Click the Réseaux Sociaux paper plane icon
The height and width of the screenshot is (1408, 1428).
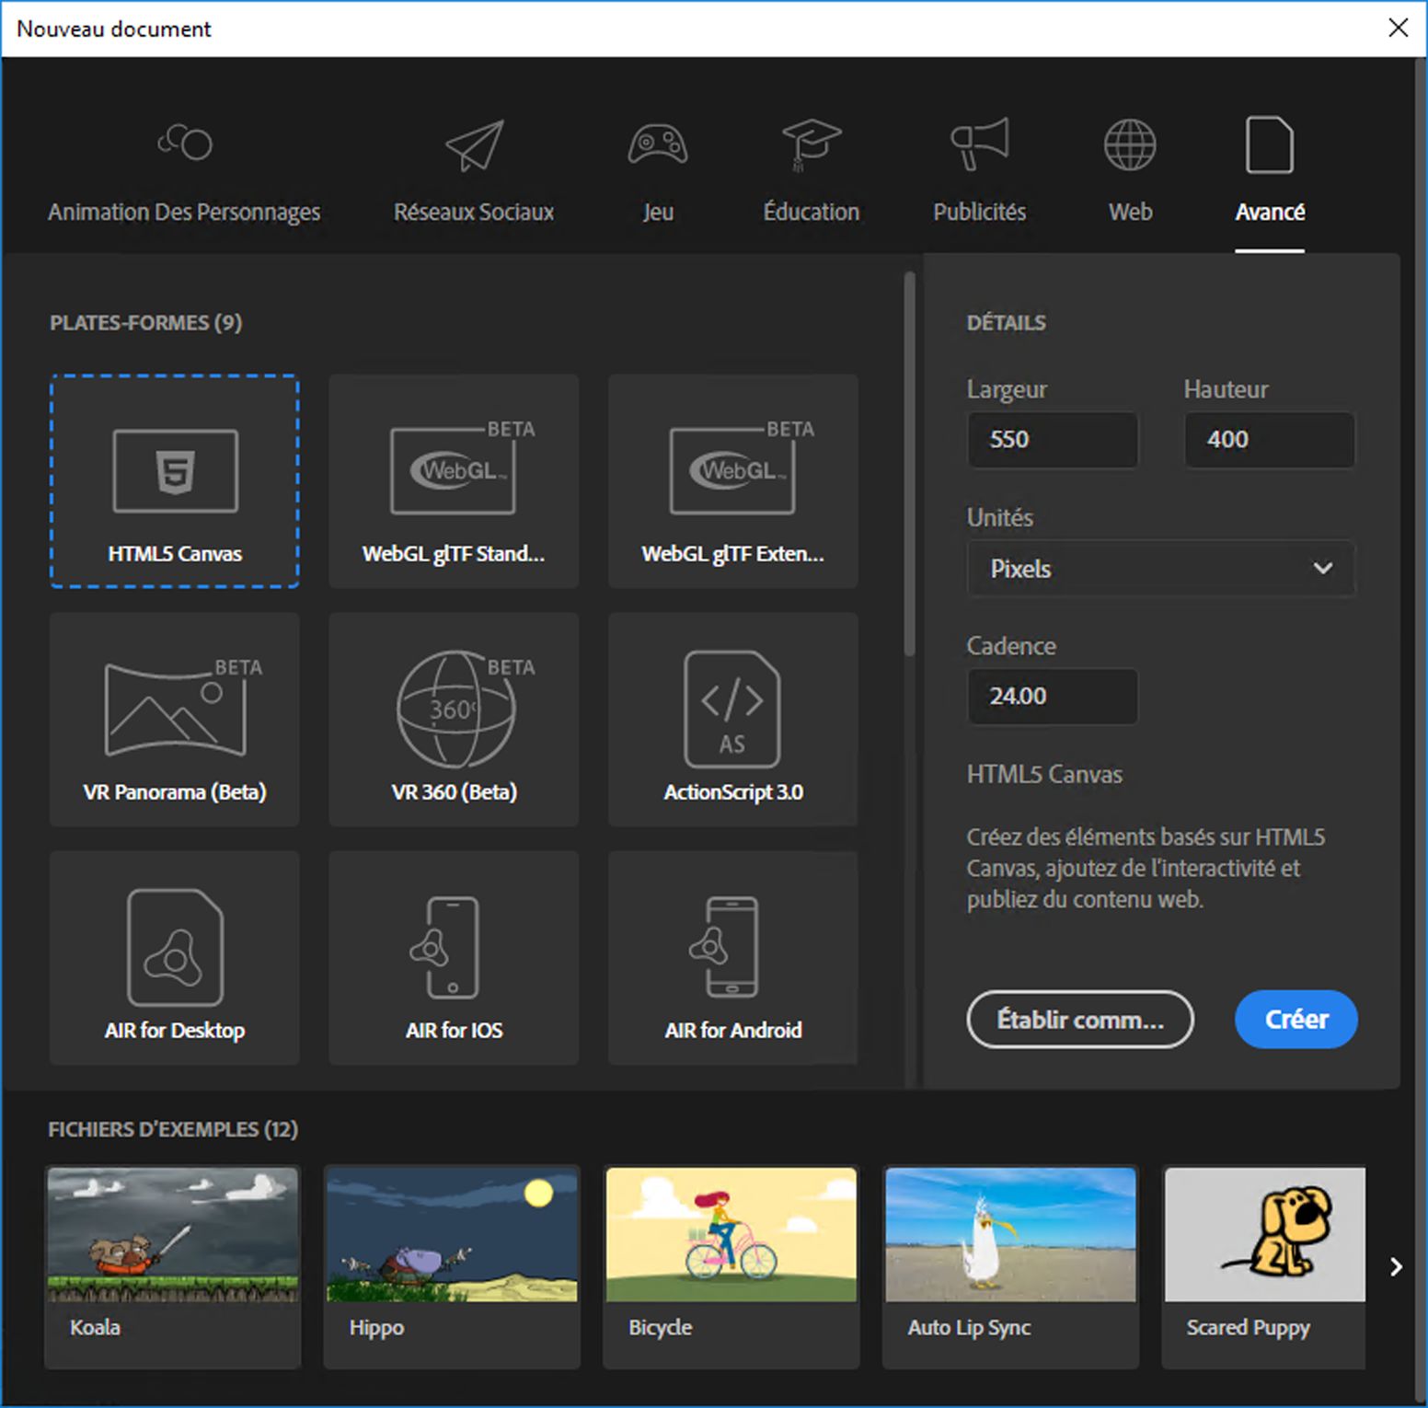475,144
